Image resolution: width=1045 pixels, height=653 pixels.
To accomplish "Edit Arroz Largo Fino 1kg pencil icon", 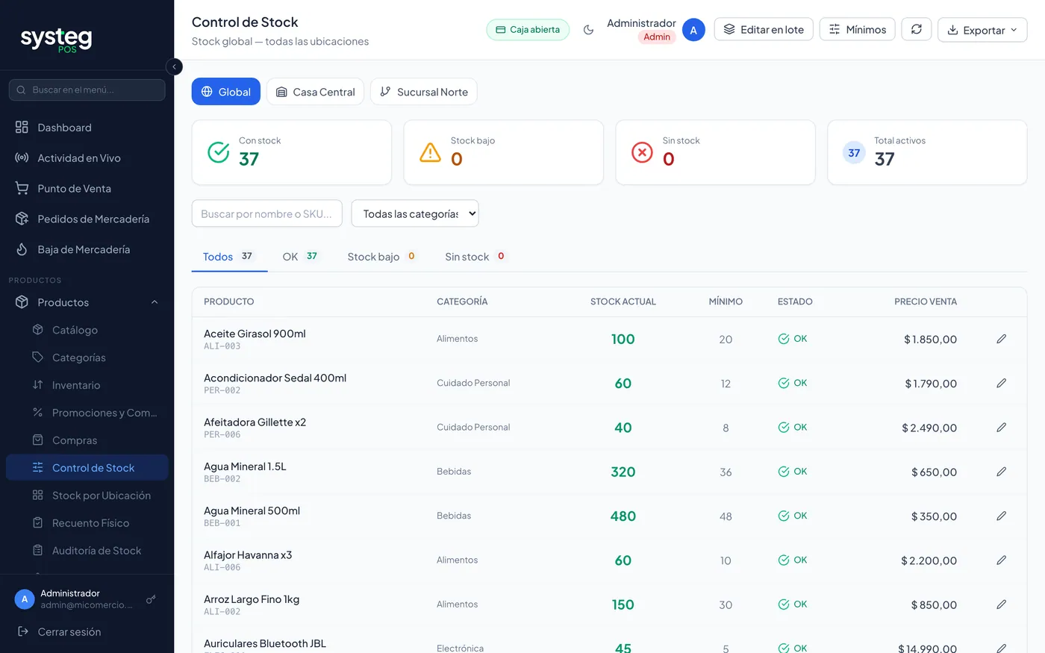I will click(1001, 604).
